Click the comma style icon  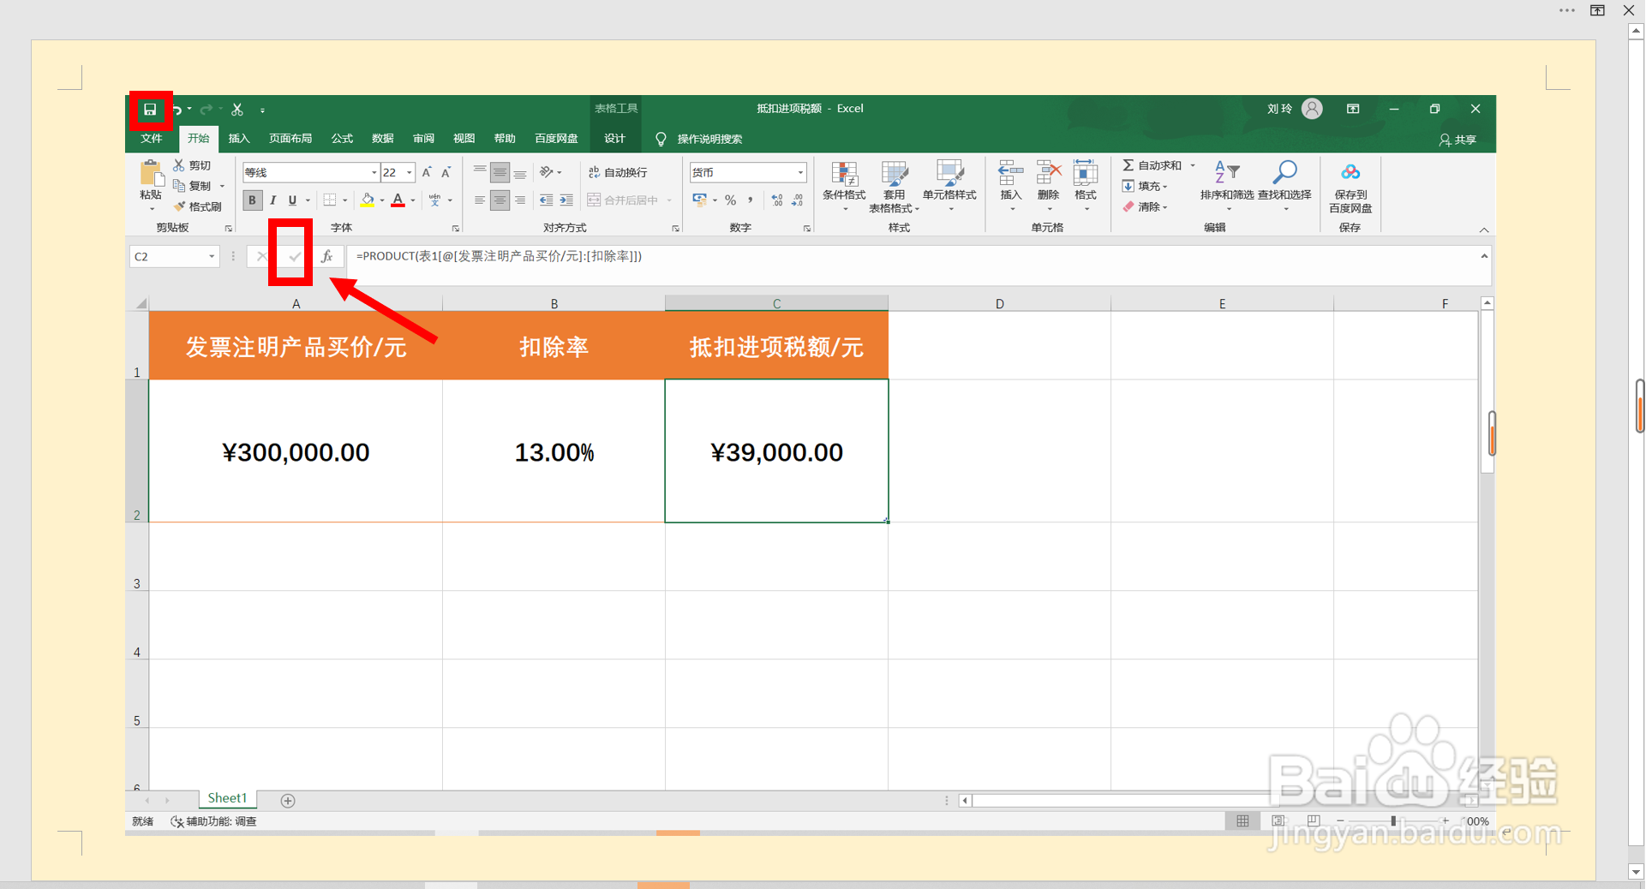751,200
